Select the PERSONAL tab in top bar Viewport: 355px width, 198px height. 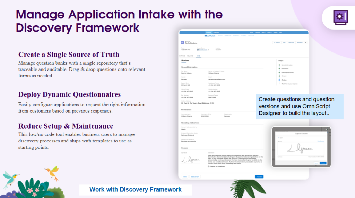209,32
